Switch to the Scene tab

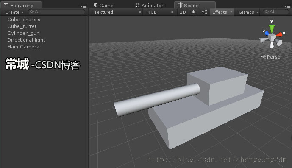pos(195,5)
